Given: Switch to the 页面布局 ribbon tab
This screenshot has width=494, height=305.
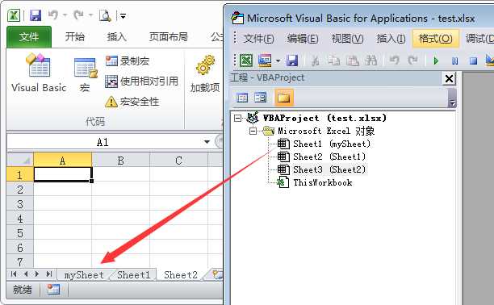Looking at the screenshot, I should click(168, 37).
